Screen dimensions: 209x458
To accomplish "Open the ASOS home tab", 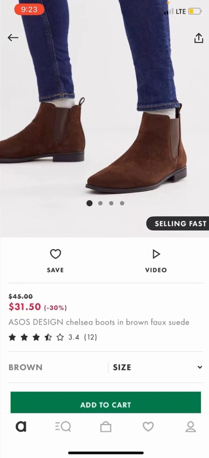I will 21,426.
